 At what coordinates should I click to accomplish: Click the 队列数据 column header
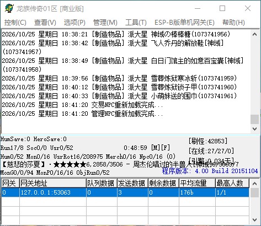tap(102, 183)
